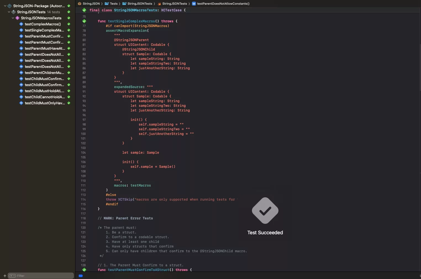421x279 pixels.
Task: Open StringJSONTests folder breadcrumb
Action: click(137, 4)
